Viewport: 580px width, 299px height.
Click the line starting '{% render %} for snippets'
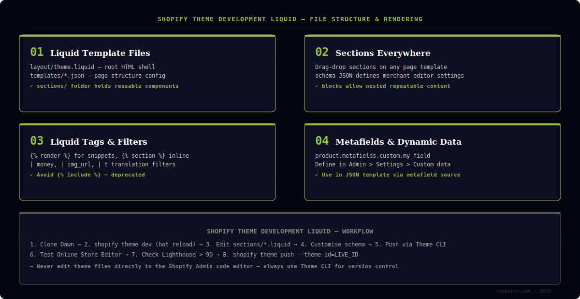[x=110, y=156]
